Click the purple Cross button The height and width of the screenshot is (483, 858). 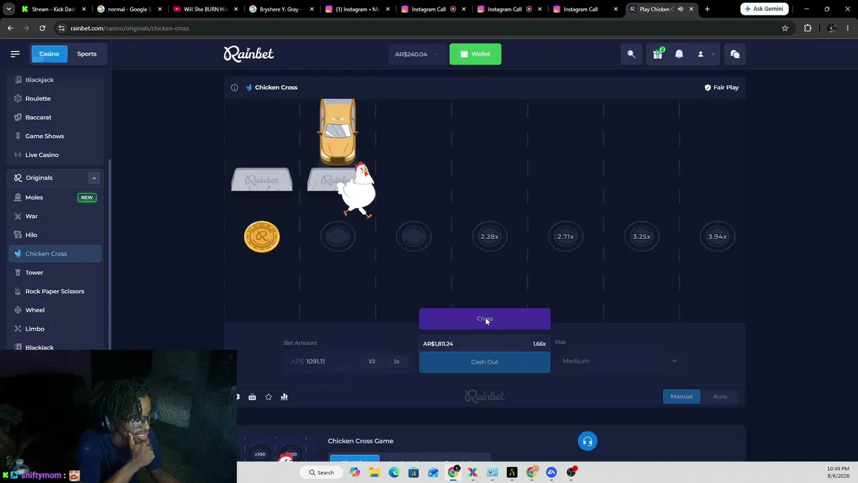[x=485, y=319]
